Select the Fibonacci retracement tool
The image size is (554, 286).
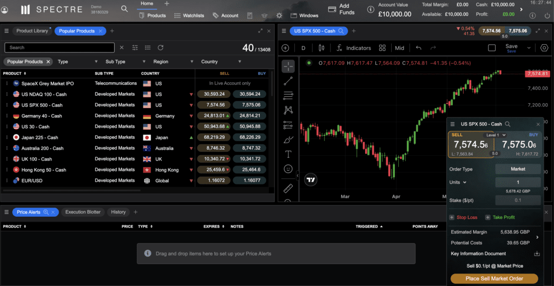tap(288, 95)
